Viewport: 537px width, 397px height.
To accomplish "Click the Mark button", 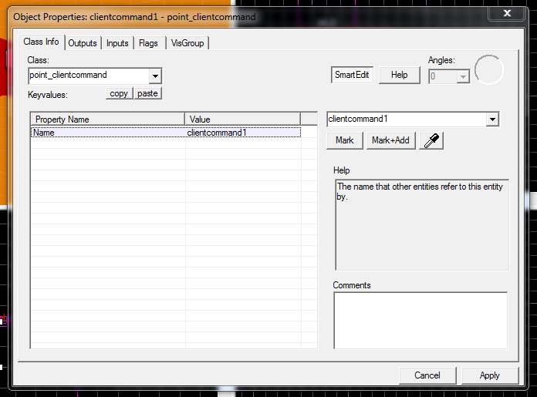I will [x=345, y=140].
